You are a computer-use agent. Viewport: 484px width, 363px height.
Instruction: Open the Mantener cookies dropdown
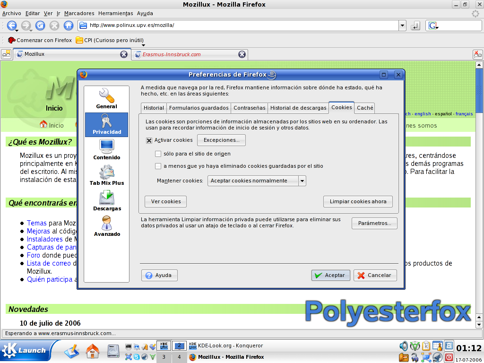click(x=257, y=181)
